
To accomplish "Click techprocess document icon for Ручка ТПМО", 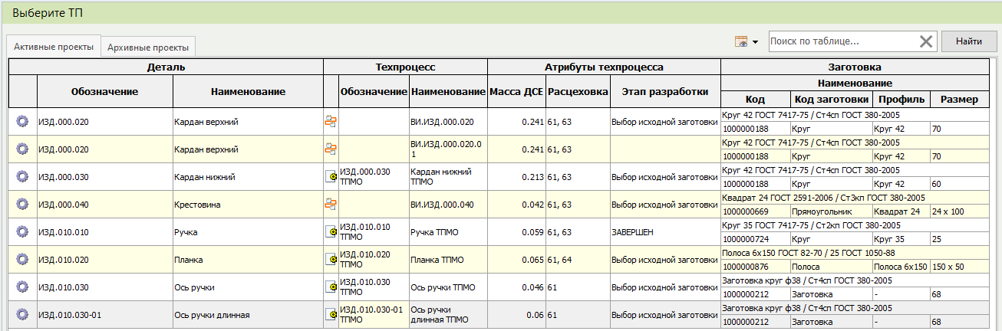I will tap(331, 231).
